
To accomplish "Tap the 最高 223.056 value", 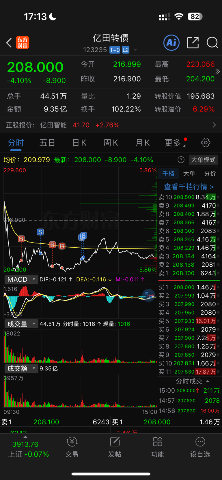I will pyautogui.click(x=200, y=64).
